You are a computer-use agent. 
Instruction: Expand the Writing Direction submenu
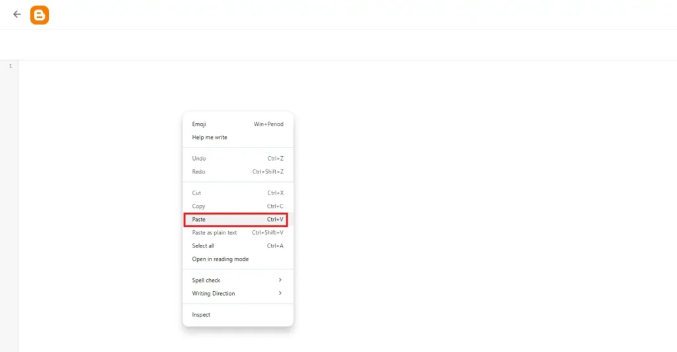238,293
